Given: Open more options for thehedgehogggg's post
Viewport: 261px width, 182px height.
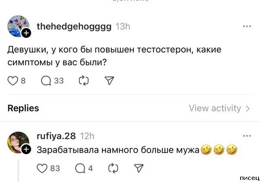Looking at the screenshot, I should point(247,26).
